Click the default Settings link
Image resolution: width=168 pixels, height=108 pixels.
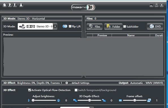[x=79, y=83]
